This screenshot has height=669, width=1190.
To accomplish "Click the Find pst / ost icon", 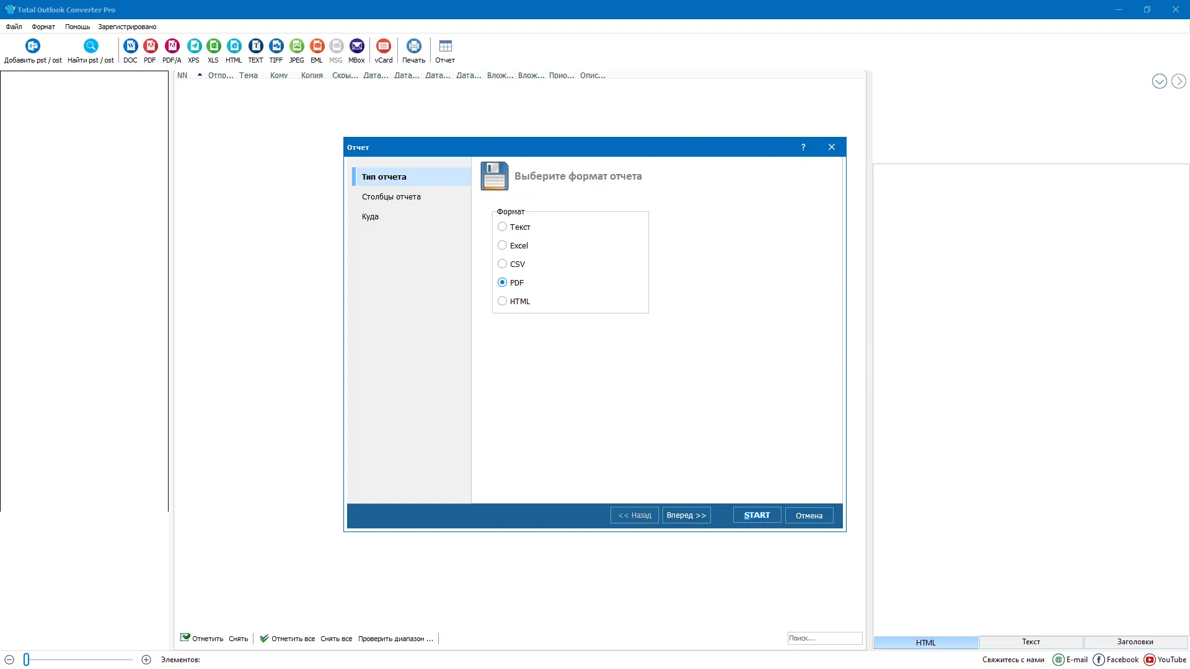I will pyautogui.click(x=90, y=46).
